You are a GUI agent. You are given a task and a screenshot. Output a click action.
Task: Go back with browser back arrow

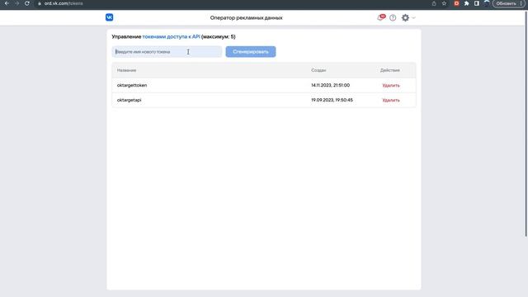coord(7,3)
